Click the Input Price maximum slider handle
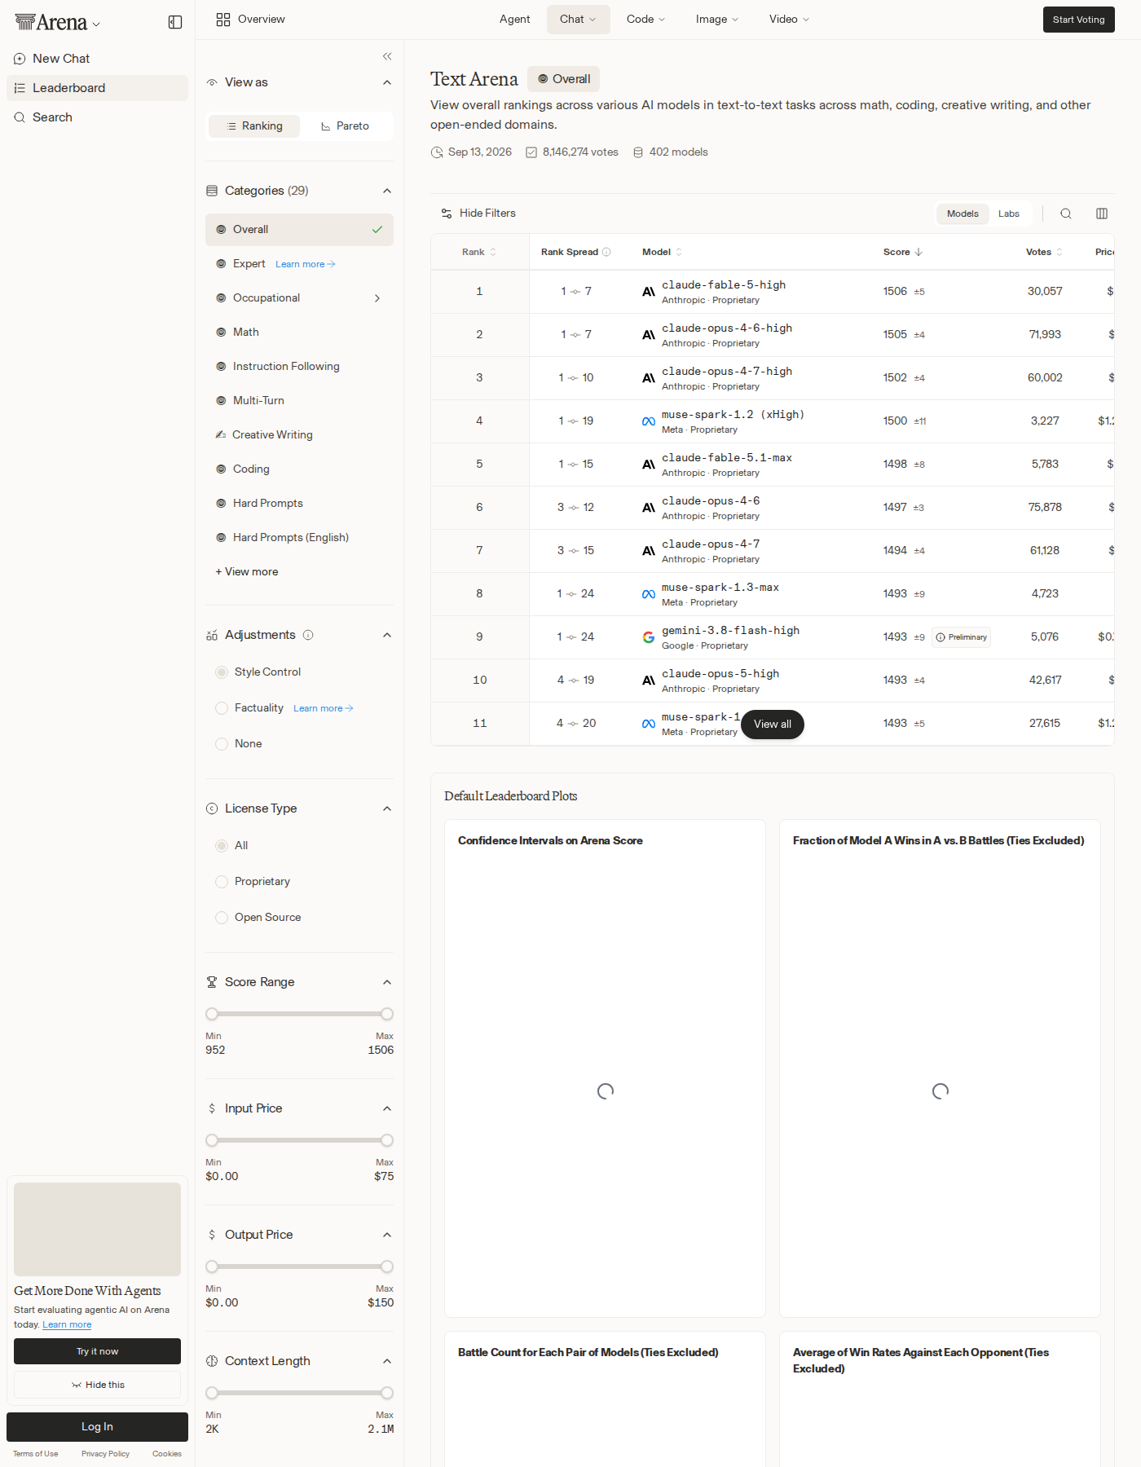The width and height of the screenshot is (1141, 1467). click(387, 1140)
